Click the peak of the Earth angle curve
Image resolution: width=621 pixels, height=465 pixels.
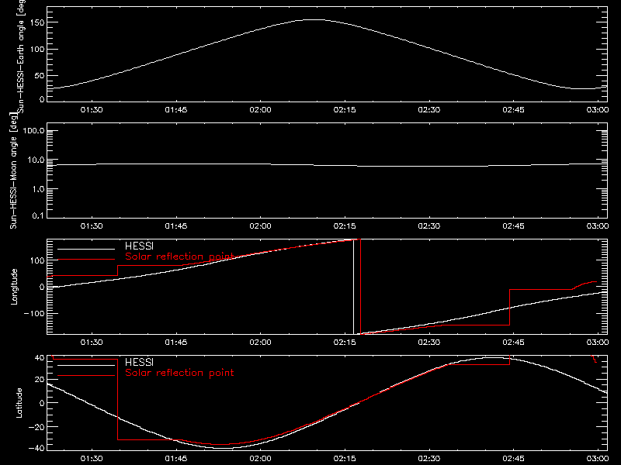pos(316,20)
